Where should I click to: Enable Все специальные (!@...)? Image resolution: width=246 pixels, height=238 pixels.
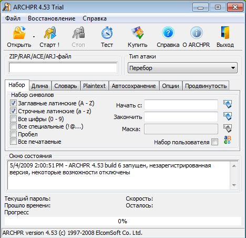(13, 126)
